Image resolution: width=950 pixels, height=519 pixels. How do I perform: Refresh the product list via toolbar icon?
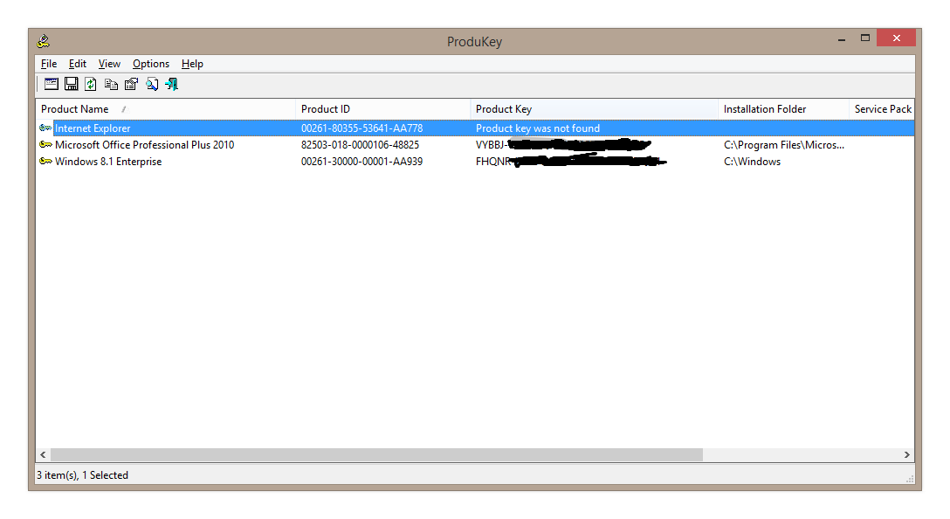coord(90,83)
